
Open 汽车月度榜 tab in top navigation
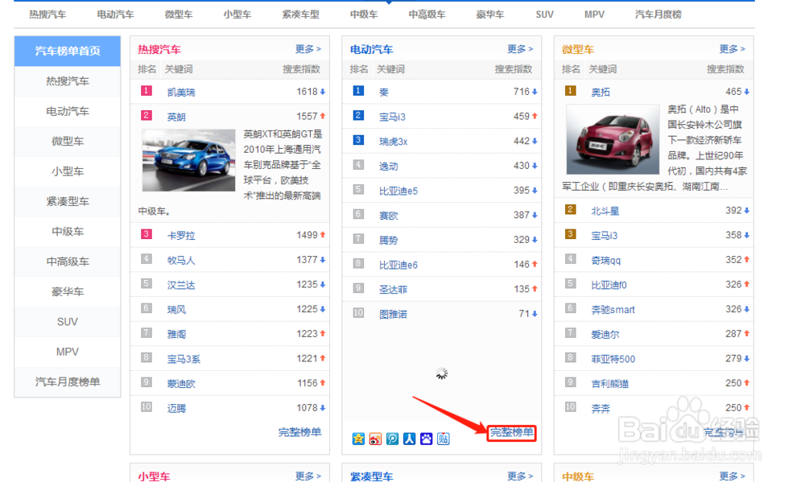tap(658, 14)
